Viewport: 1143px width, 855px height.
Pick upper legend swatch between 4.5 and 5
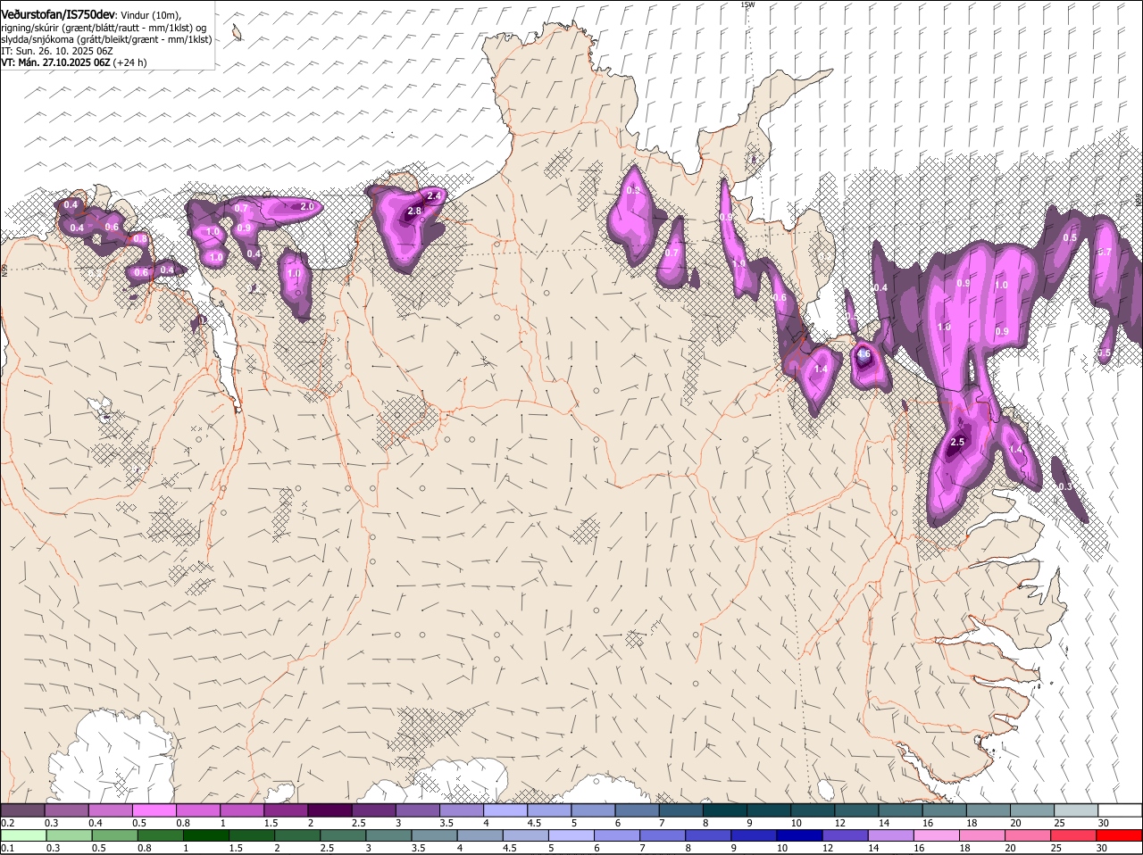tap(549, 809)
